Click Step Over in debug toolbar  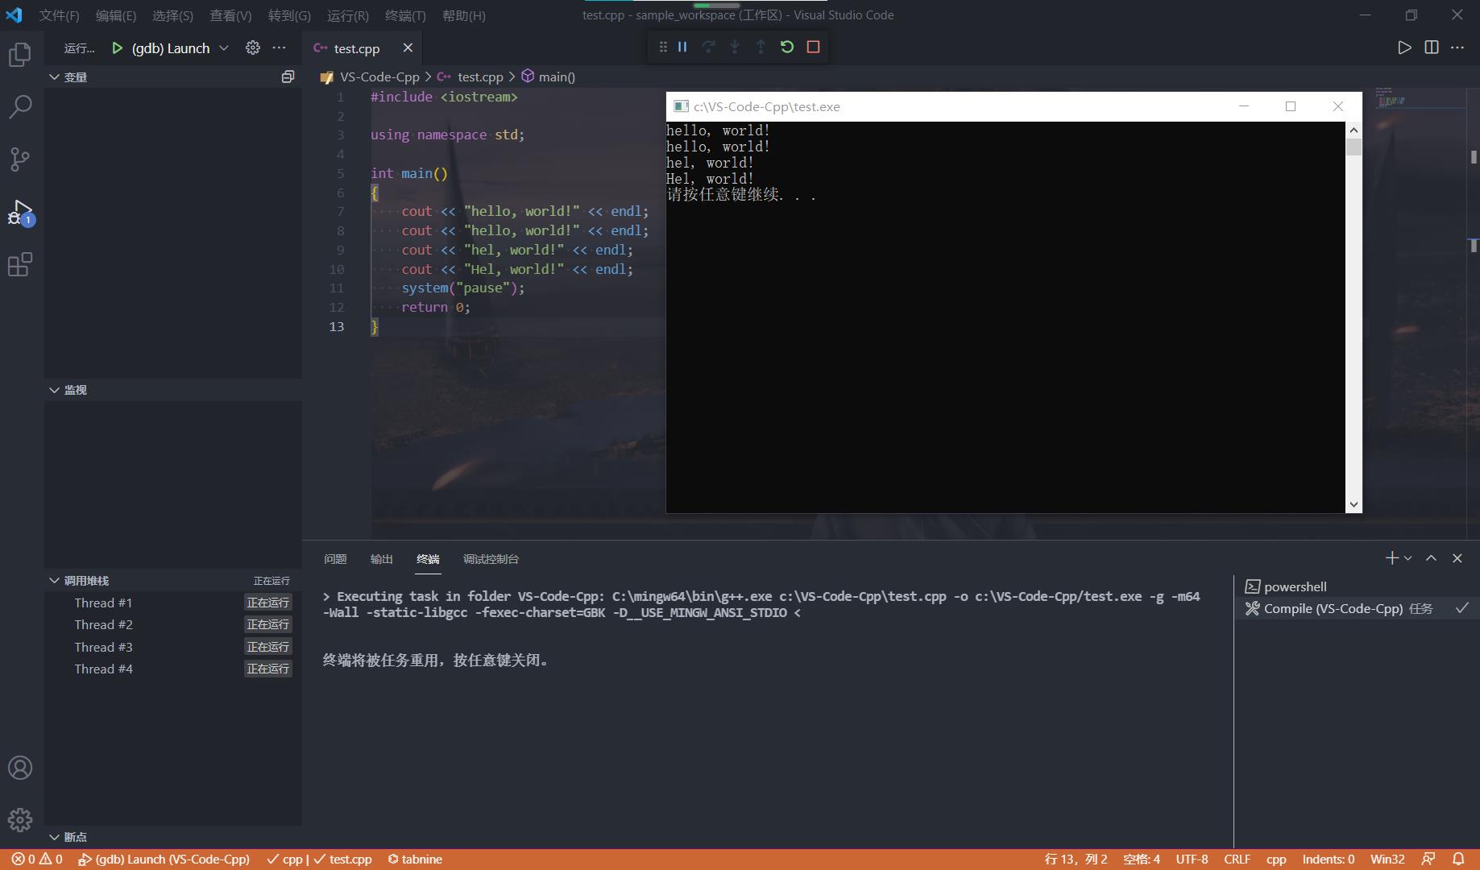(x=708, y=47)
